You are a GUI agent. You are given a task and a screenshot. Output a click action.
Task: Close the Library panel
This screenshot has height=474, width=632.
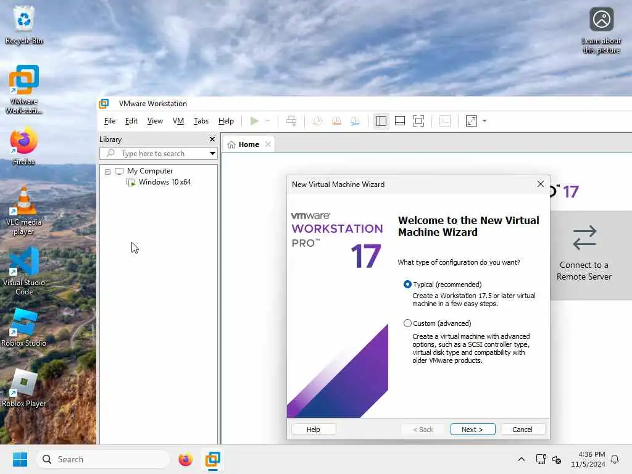(212, 139)
